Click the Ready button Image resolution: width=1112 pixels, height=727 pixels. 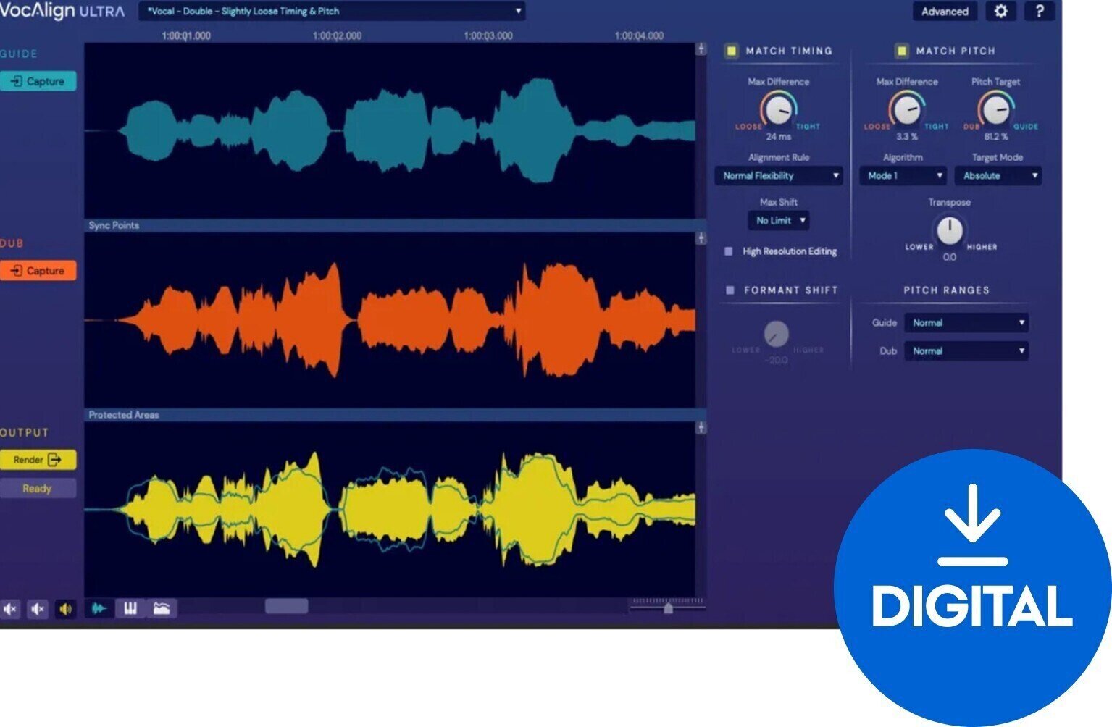(x=38, y=488)
